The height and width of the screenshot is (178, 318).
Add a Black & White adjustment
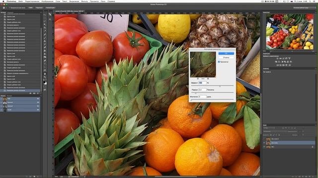(282, 62)
